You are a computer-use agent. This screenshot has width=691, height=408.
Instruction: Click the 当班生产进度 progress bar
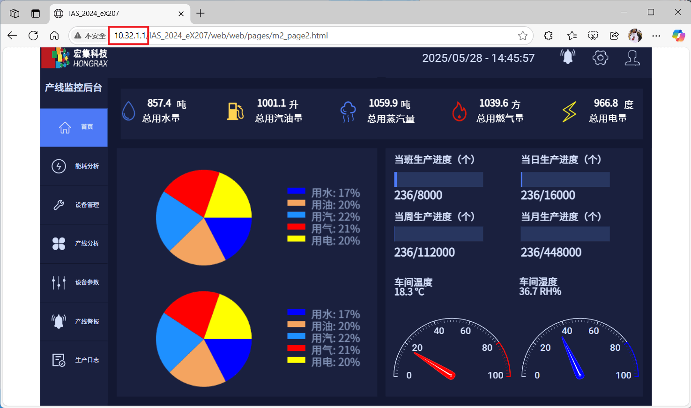(x=438, y=179)
